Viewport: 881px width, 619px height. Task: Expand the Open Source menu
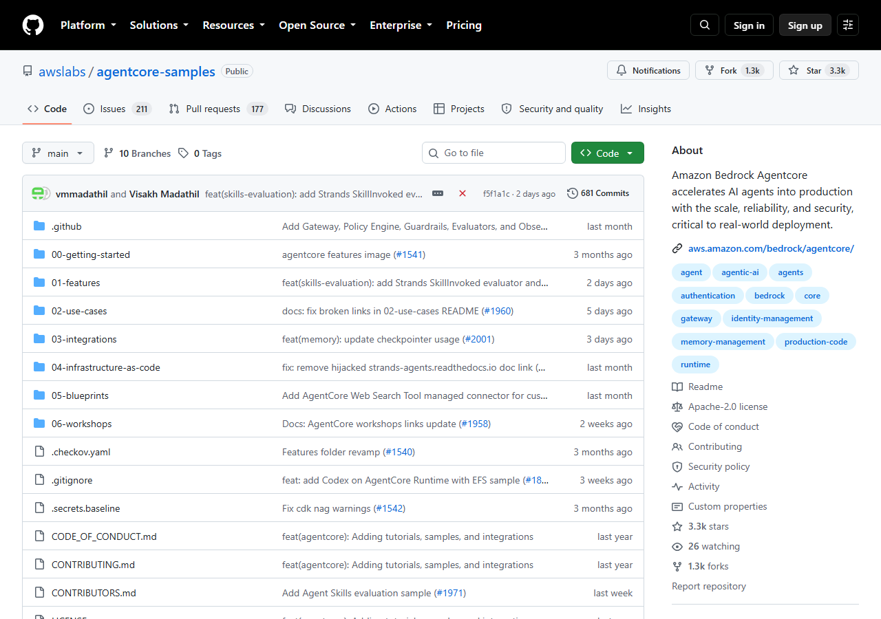click(x=317, y=25)
